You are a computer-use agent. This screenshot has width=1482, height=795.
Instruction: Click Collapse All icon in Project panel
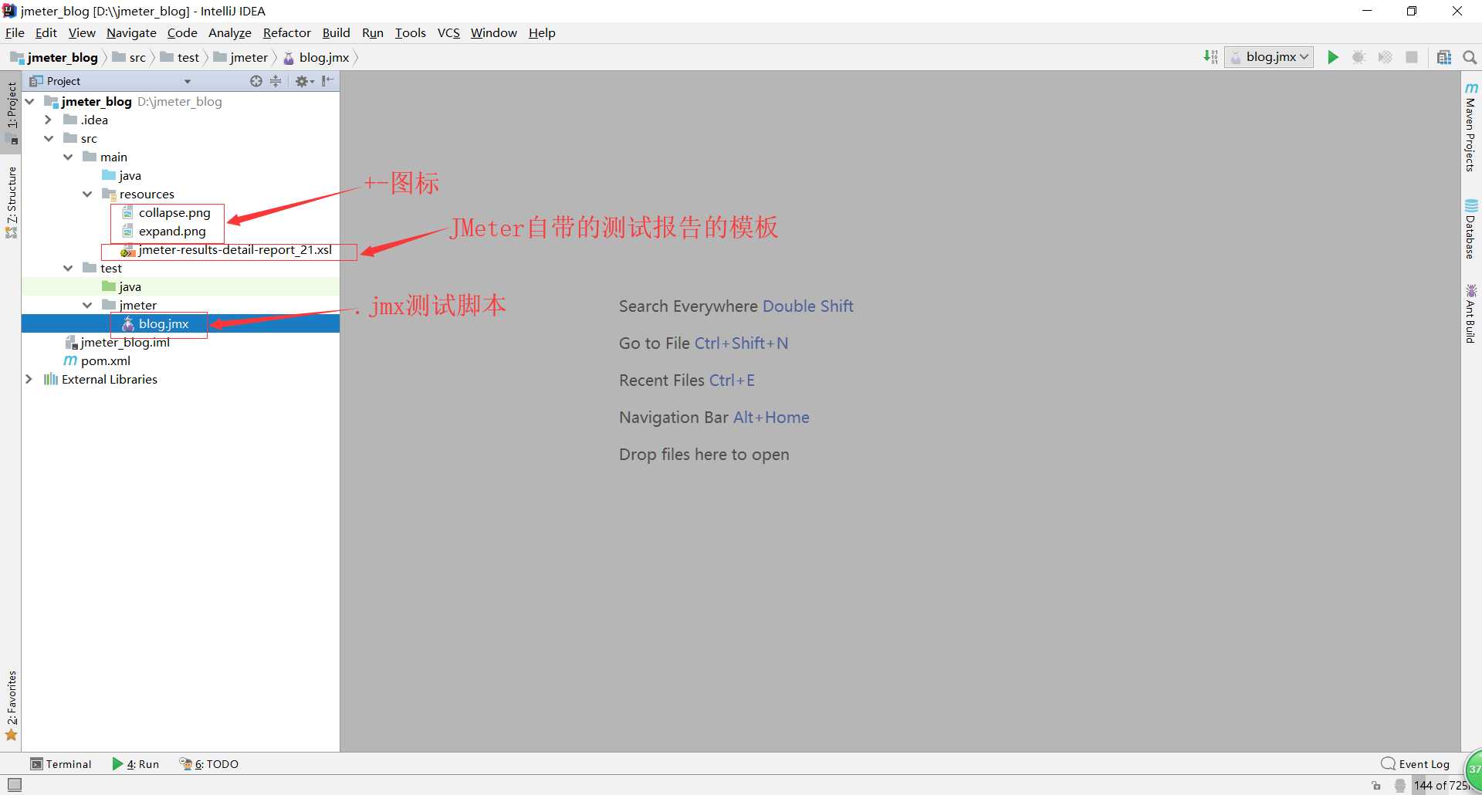point(276,81)
